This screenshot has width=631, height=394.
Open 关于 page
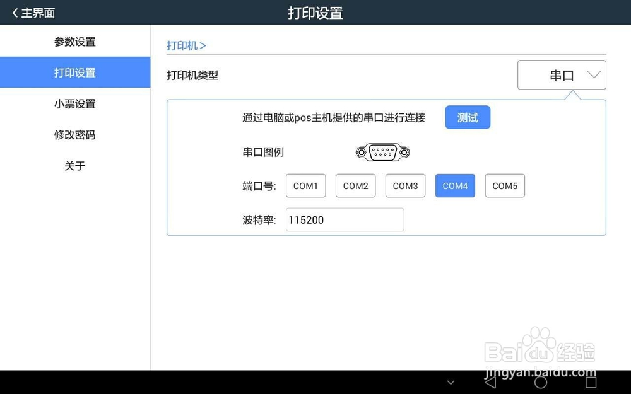click(x=75, y=166)
